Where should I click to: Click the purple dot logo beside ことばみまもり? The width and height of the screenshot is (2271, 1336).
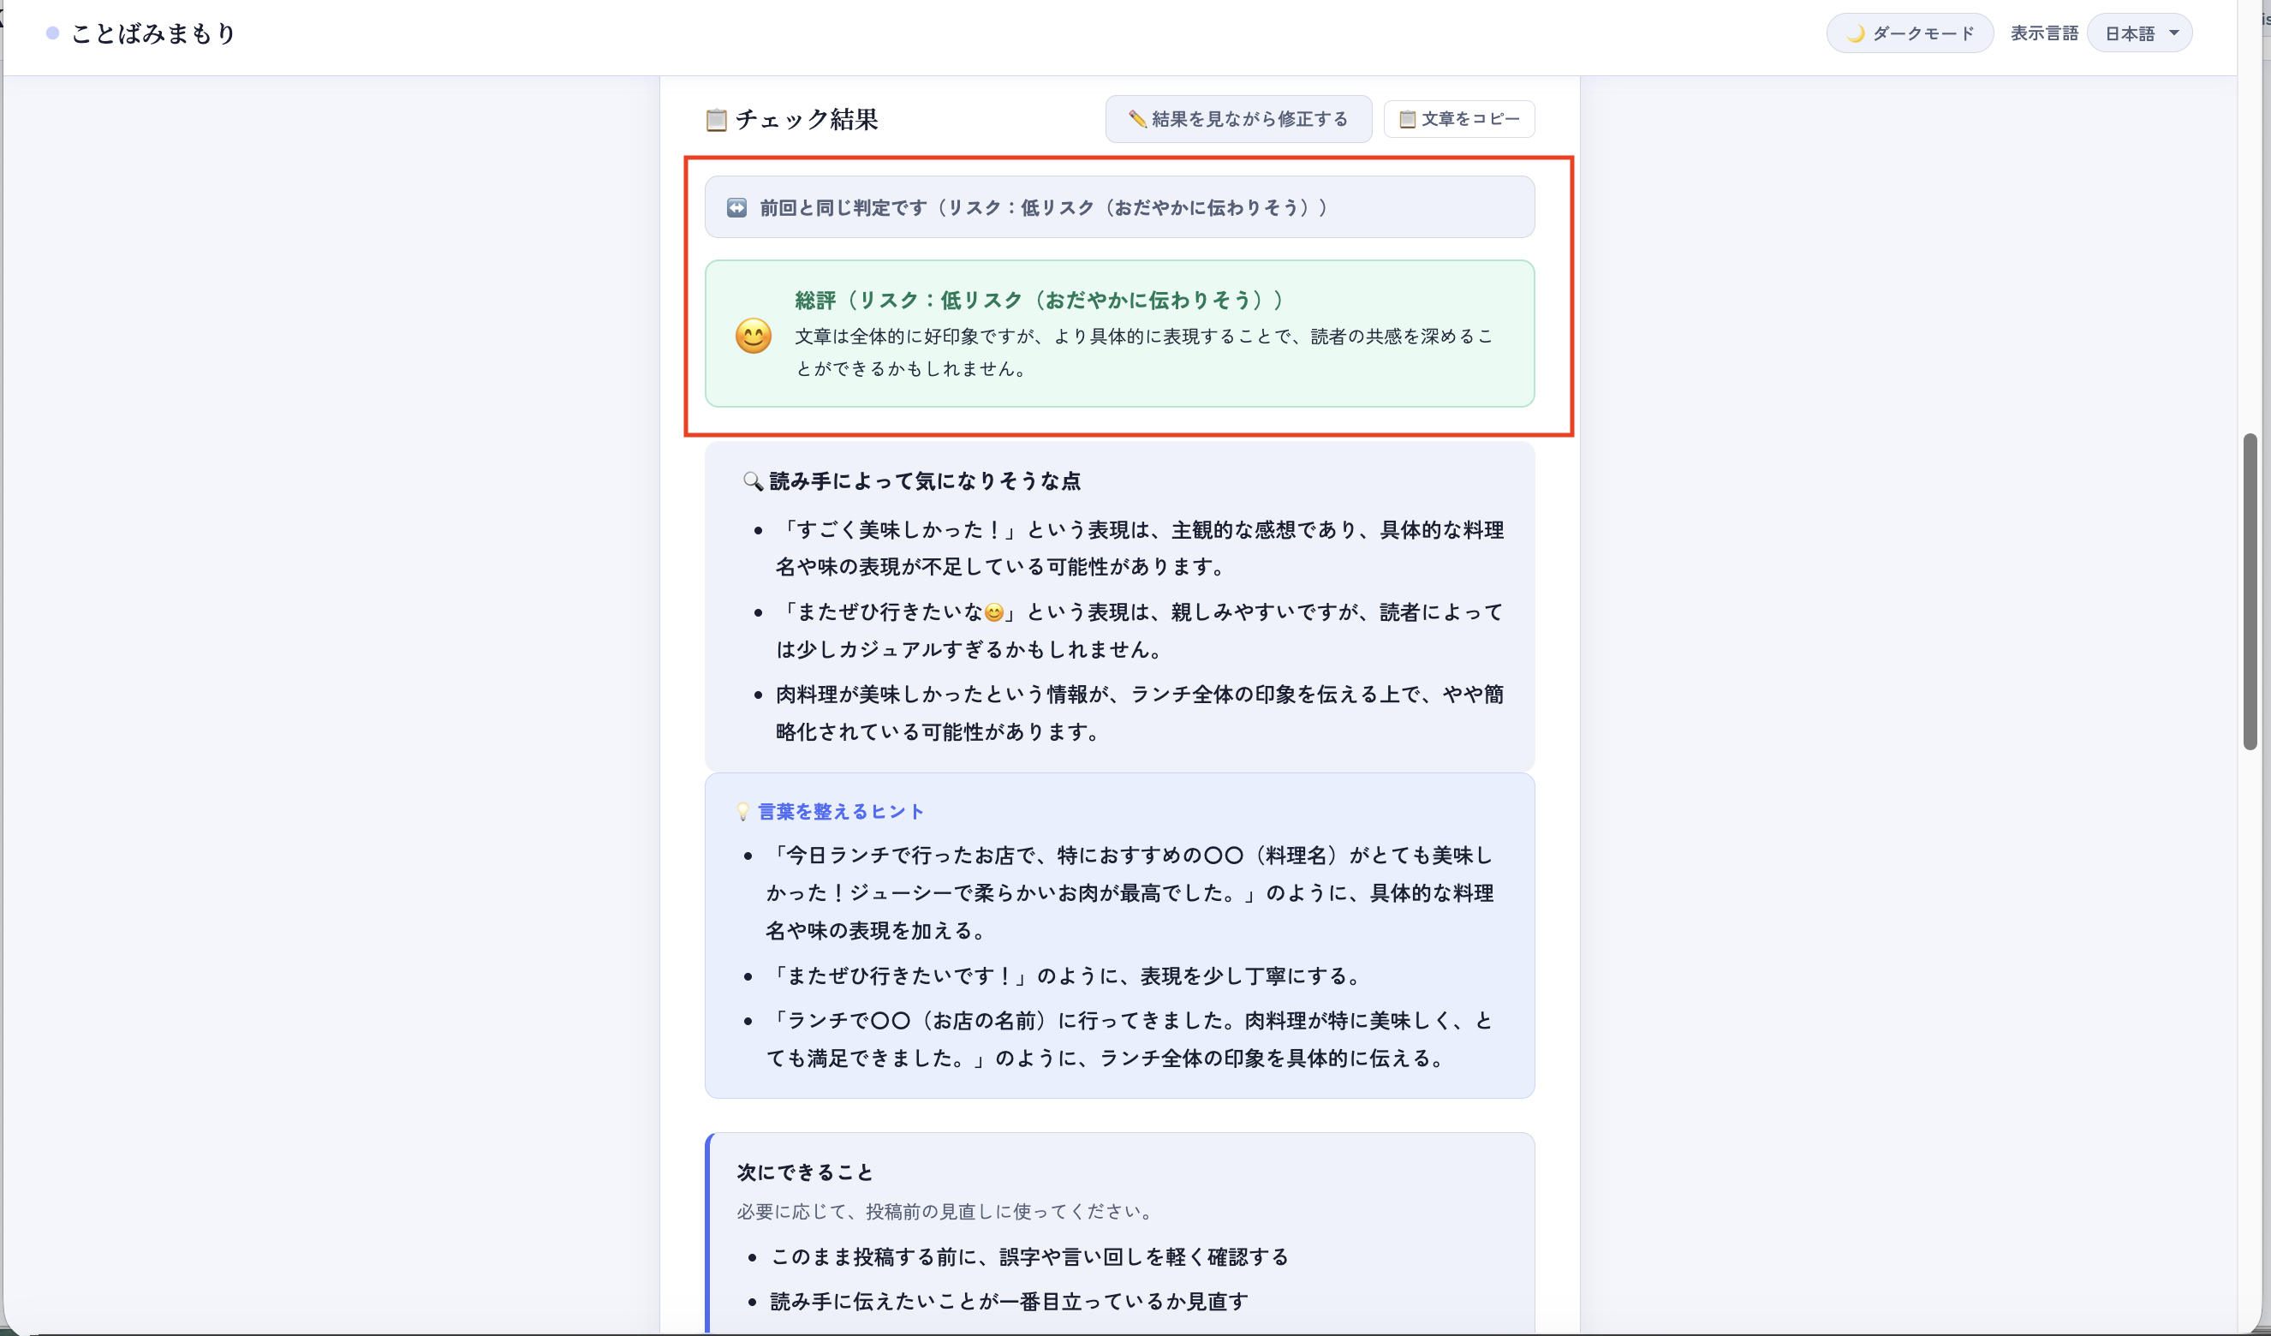pos(52,33)
